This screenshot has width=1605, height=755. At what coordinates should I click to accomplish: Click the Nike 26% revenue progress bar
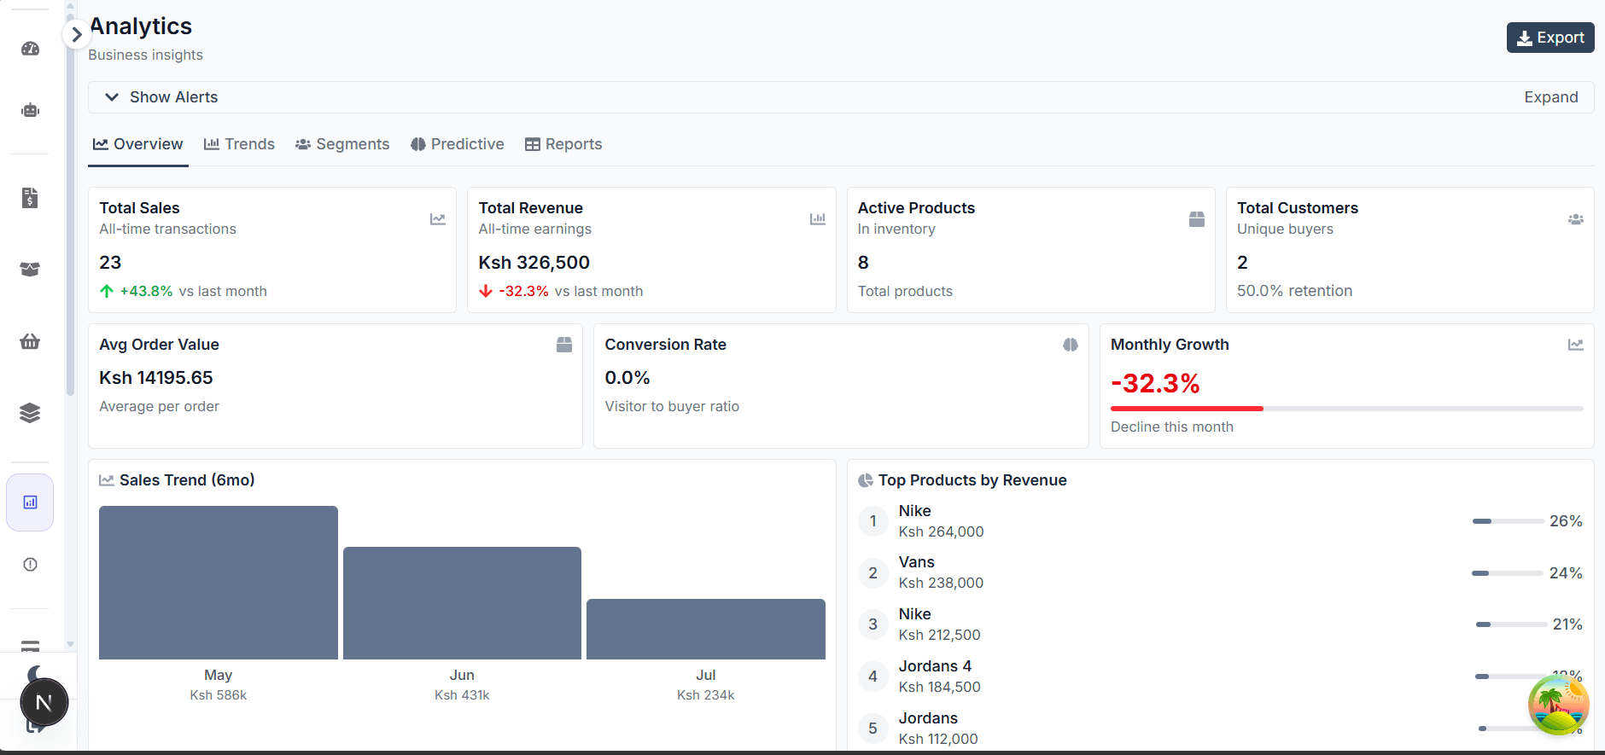tap(1507, 521)
